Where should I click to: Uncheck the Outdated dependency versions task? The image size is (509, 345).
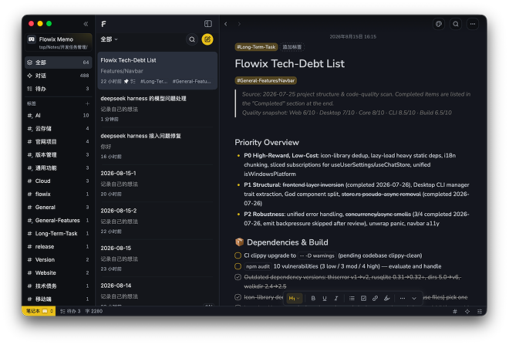pyautogui.click(x=238, y=277)
